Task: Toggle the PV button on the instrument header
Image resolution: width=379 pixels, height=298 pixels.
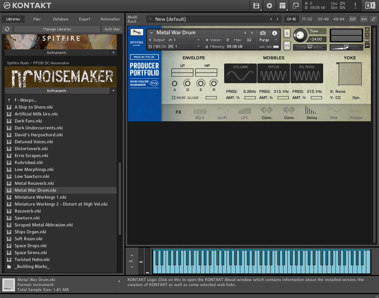Action: 367,45
